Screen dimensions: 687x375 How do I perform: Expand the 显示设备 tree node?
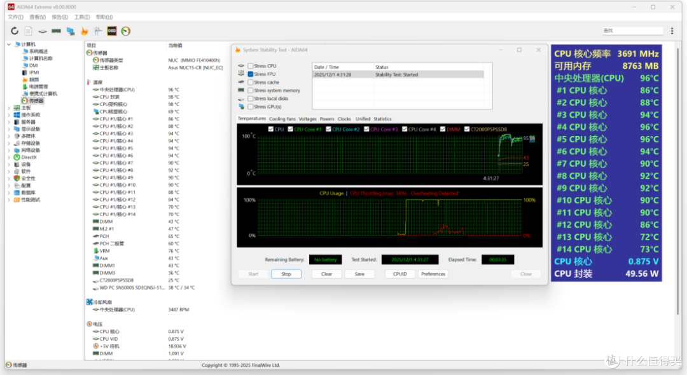pos(9,129)
